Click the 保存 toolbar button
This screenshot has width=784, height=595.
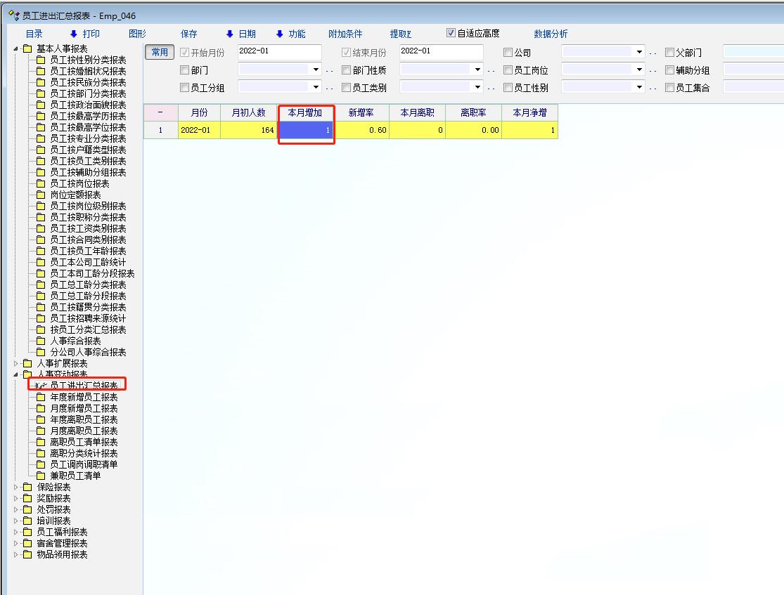(188, 34)
